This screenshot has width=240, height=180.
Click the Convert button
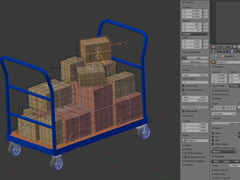tap(201, 65)
